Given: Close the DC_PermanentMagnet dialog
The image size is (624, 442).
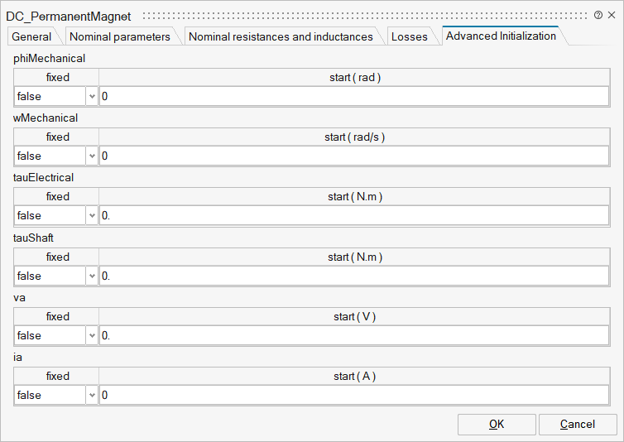Looking at the screenshot, I should tap(612, 15).
